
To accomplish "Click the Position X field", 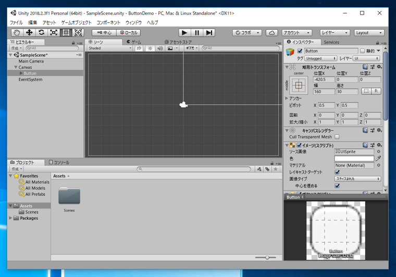I will [x=324, y=80].
